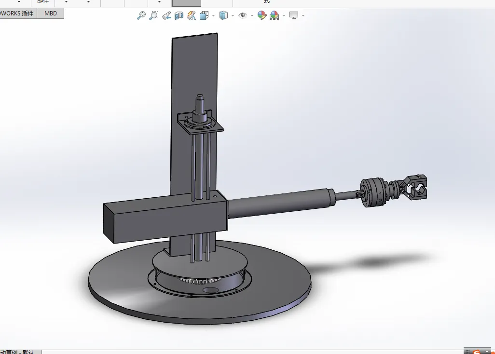Image resolution: width=495 pixels, height=354 pixels.
Task: Click the Apply Scene icon
Action: (x=275, y=15)
